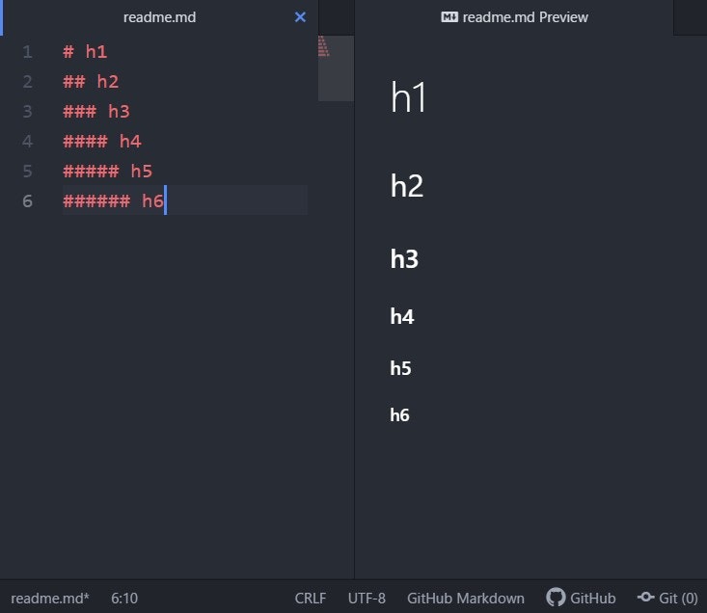
Task: Click the readme.md* file name in status bar
Action: coord(50,599)
